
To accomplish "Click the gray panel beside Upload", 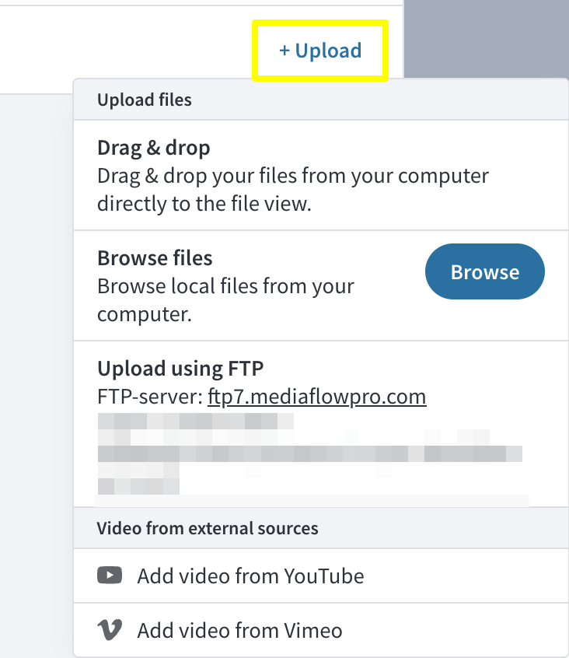I will pyautogui.click(x=486, y=39).
